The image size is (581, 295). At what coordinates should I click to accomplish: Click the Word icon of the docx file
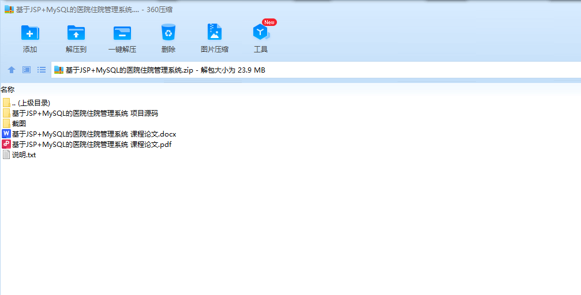(x=6, y=134)
